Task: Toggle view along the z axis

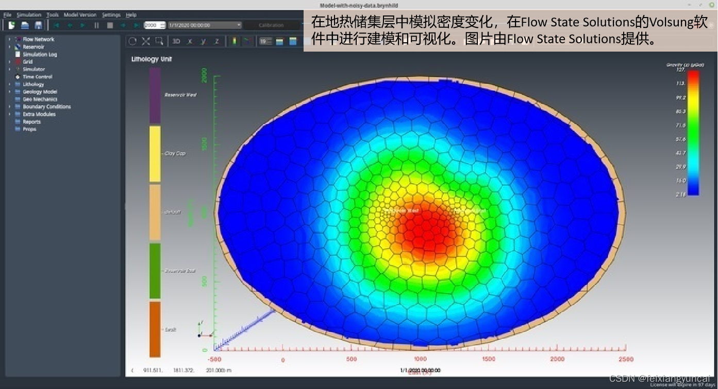Action: coord(217,41)
